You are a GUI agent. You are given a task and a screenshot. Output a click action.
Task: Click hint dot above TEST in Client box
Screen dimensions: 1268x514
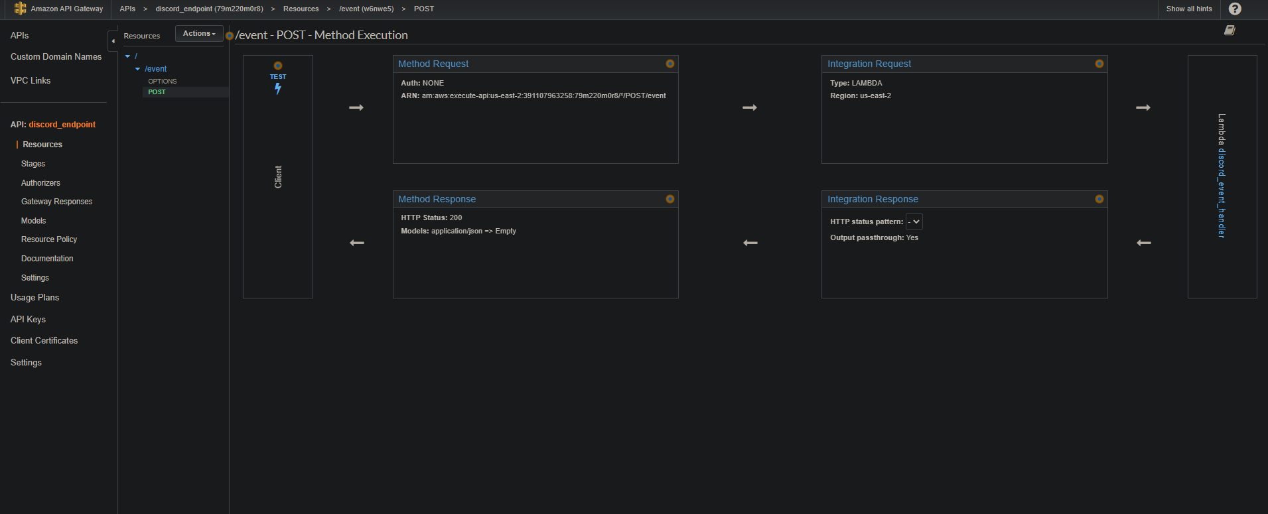pyautogui.click(x=278, y=66)
